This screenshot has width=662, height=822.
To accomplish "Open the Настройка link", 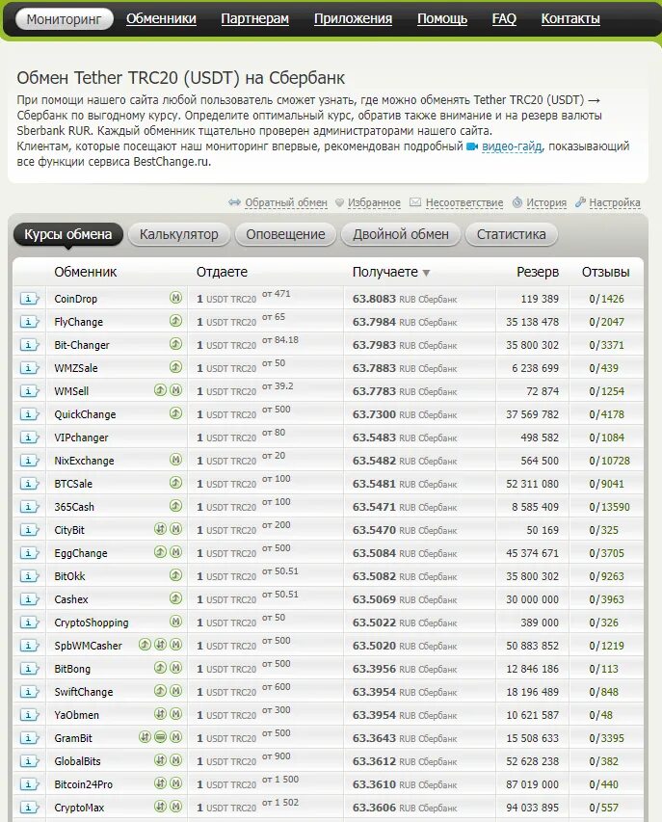I will 615,202.
